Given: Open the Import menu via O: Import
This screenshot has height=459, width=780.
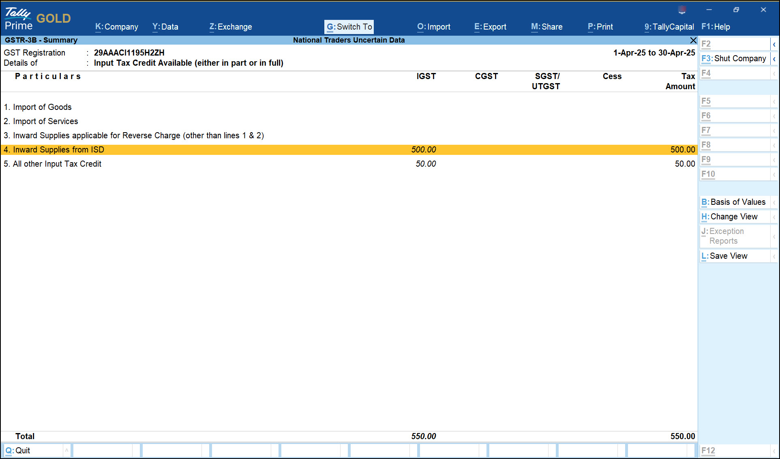Looking at the screenshot, I should (x=434, y=27).
